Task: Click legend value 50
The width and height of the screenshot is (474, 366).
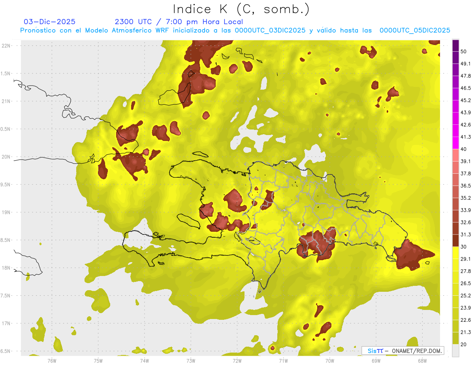Action: tap(464, 52)
